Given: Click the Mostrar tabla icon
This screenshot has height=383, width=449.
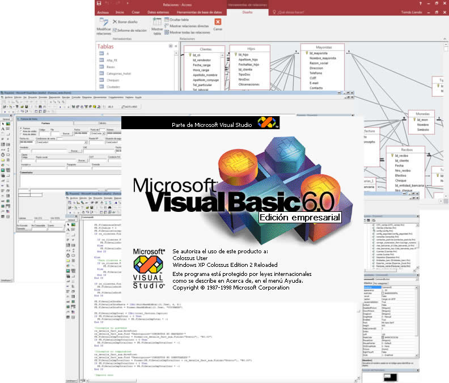Looking at the screenshot, I should click(x=157, y=26).
